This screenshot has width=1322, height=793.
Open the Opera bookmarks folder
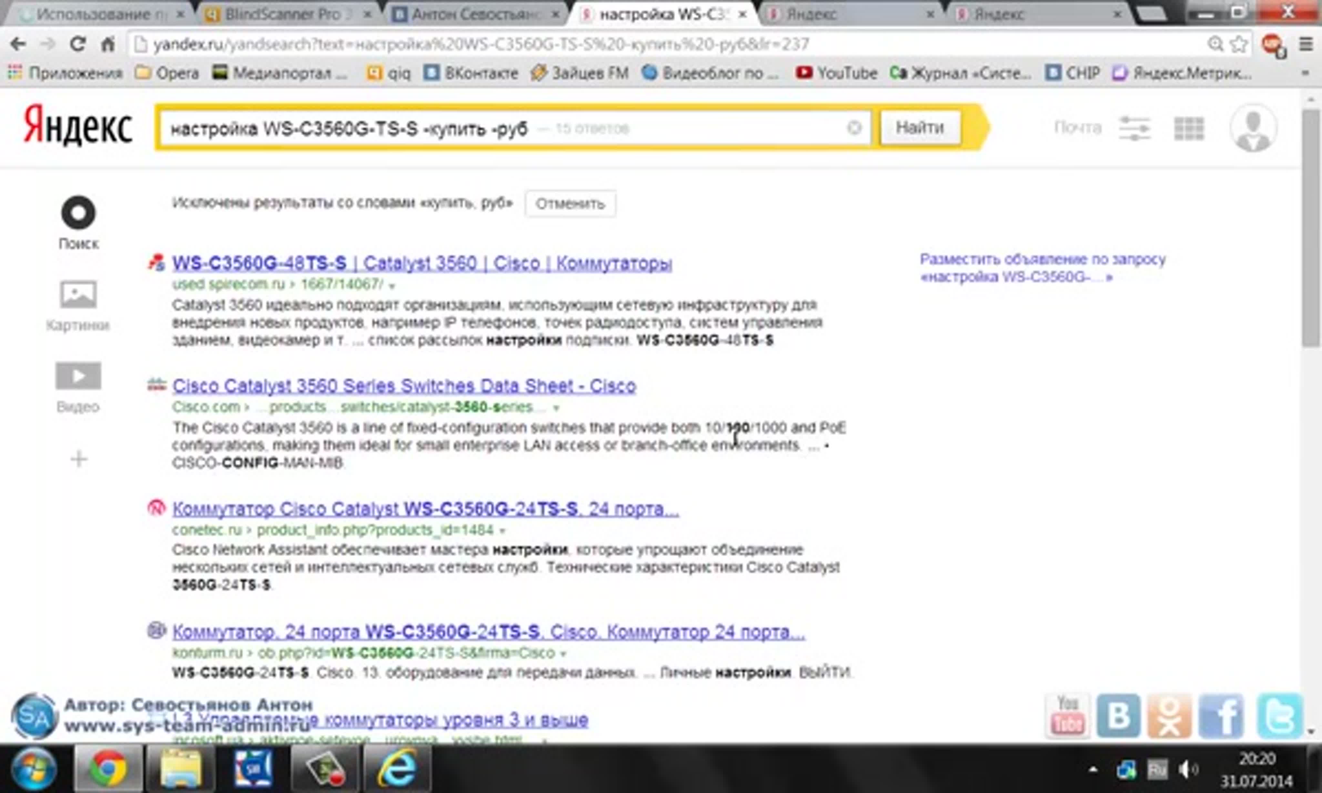[167, 73]
